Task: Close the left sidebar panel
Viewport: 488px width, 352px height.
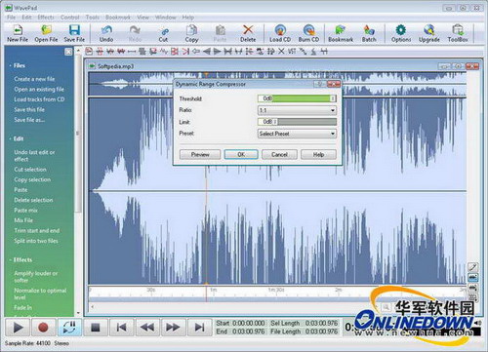Action: point(68,52)
